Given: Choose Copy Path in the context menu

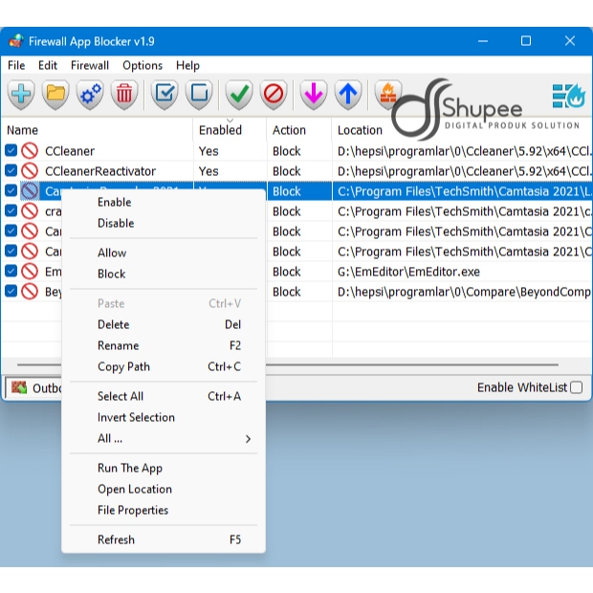Looking at the screenshot, I should [164, 366].
